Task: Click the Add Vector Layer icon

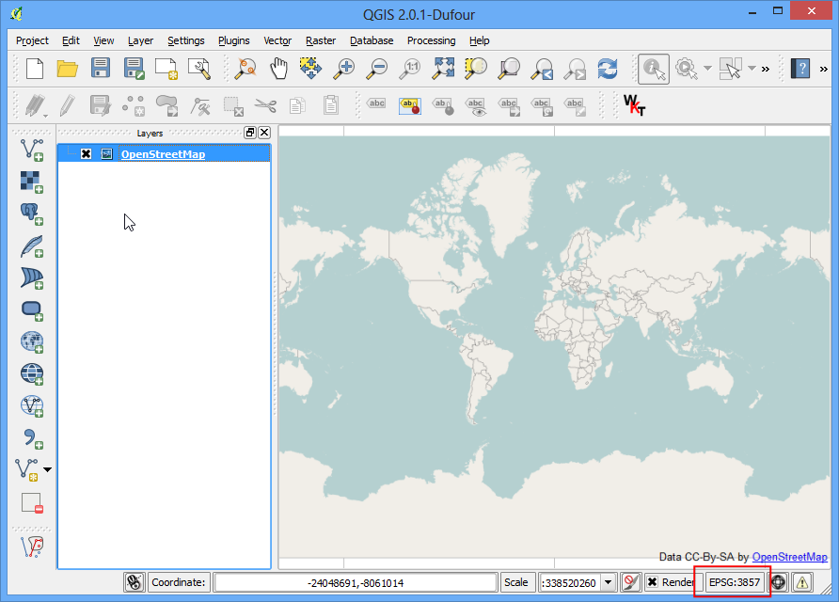Action: coord(32,150)
